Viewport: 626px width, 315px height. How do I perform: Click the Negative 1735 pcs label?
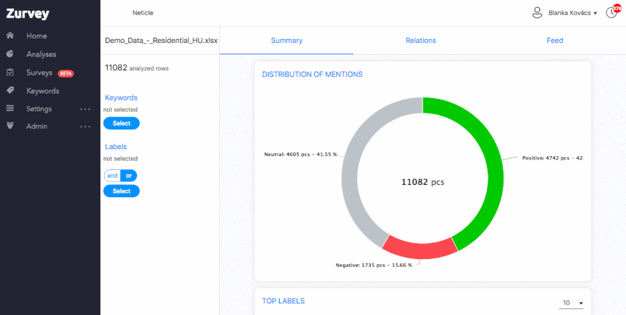[374, 265]
